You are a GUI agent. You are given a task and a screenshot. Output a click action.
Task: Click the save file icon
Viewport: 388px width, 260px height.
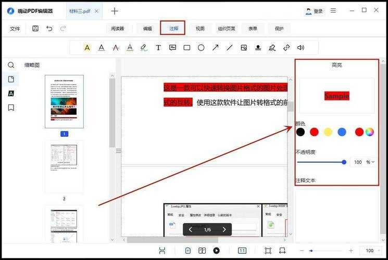tap(35, 29)
